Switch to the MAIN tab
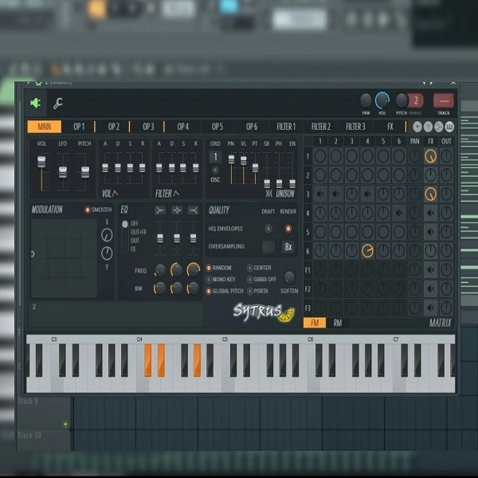This screenshot has width=478, height=478. (x=44, y=127)
